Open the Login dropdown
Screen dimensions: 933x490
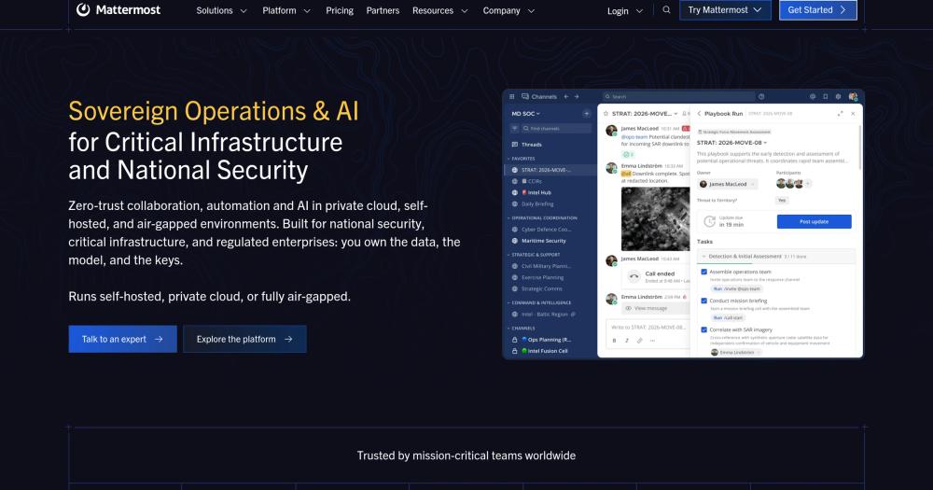(625, 10)
